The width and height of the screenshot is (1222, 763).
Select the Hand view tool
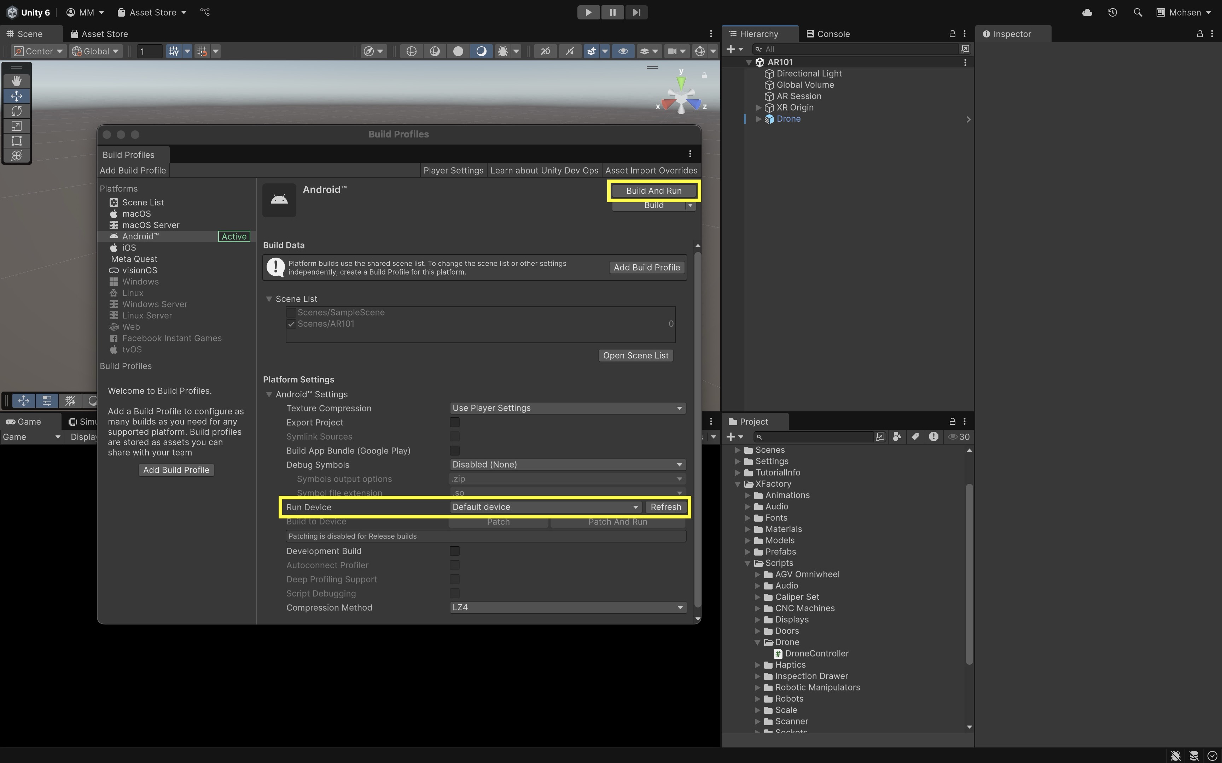click(x=17, y=81)
